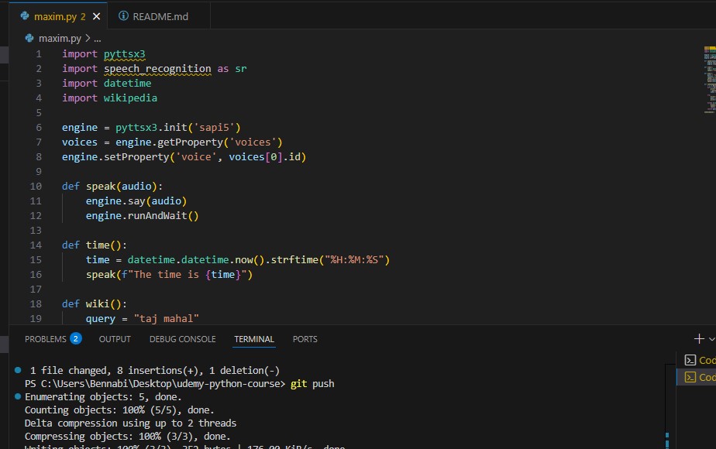Open the breadcrumb ellipsis symbols

pos(98,39)
